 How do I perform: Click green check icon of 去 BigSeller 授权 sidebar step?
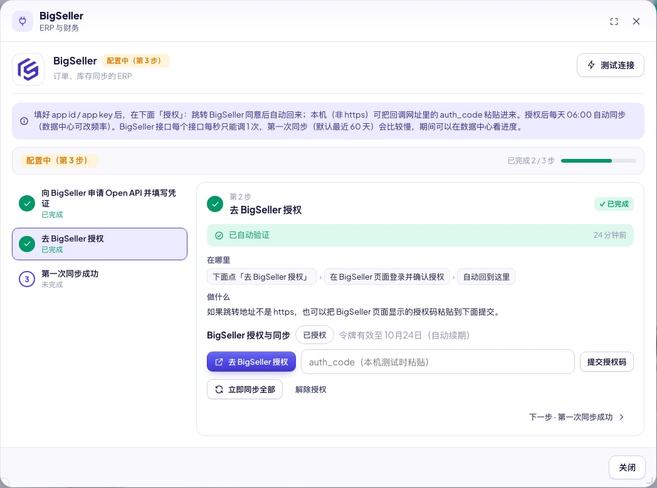click(x=27, y=244)
